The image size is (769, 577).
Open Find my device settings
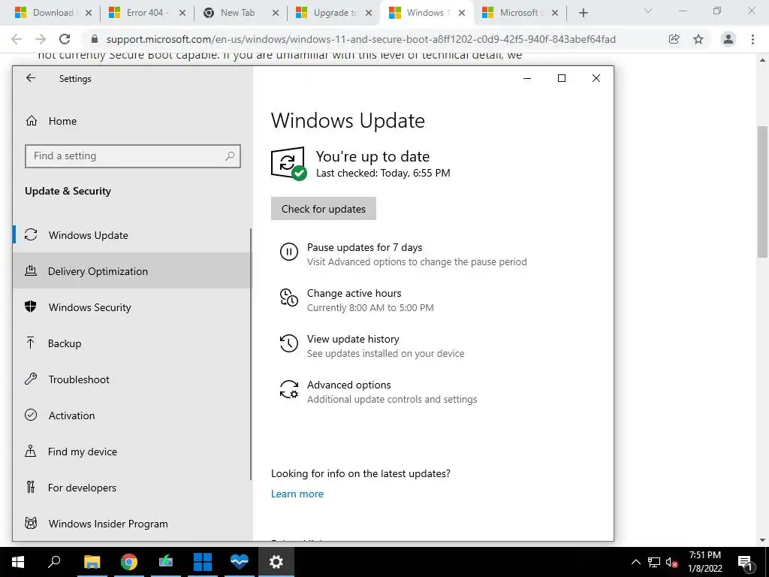131,452
